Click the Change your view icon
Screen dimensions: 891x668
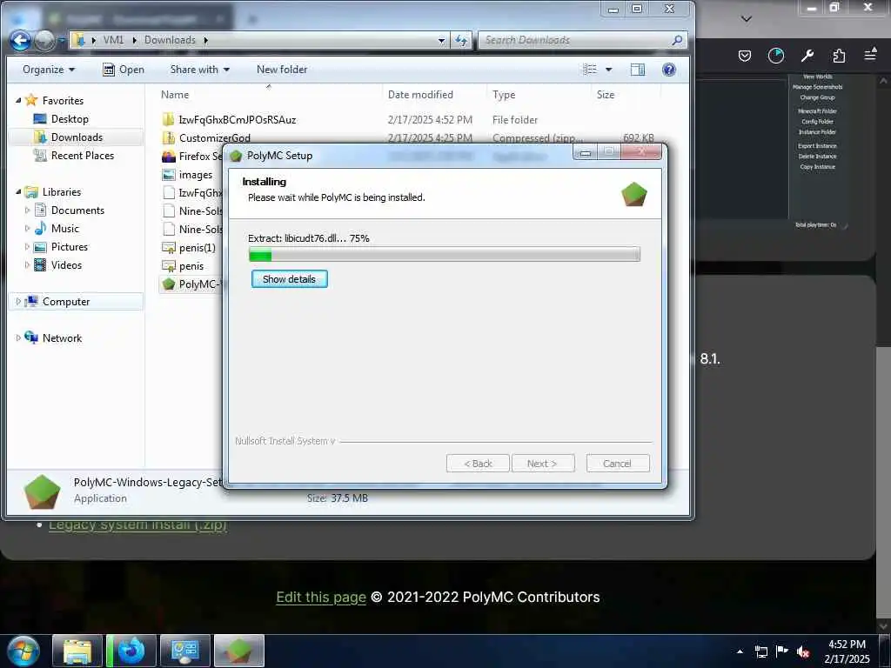point(590,70)
